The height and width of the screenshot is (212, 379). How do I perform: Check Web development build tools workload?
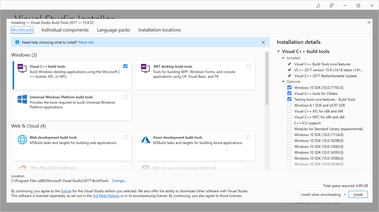pyautogui.click(x=125, y=137)
